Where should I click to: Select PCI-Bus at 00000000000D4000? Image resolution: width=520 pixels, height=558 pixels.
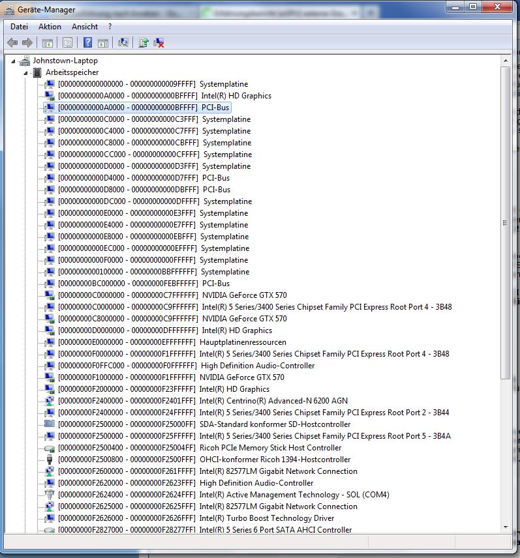[x=144, y=178]
